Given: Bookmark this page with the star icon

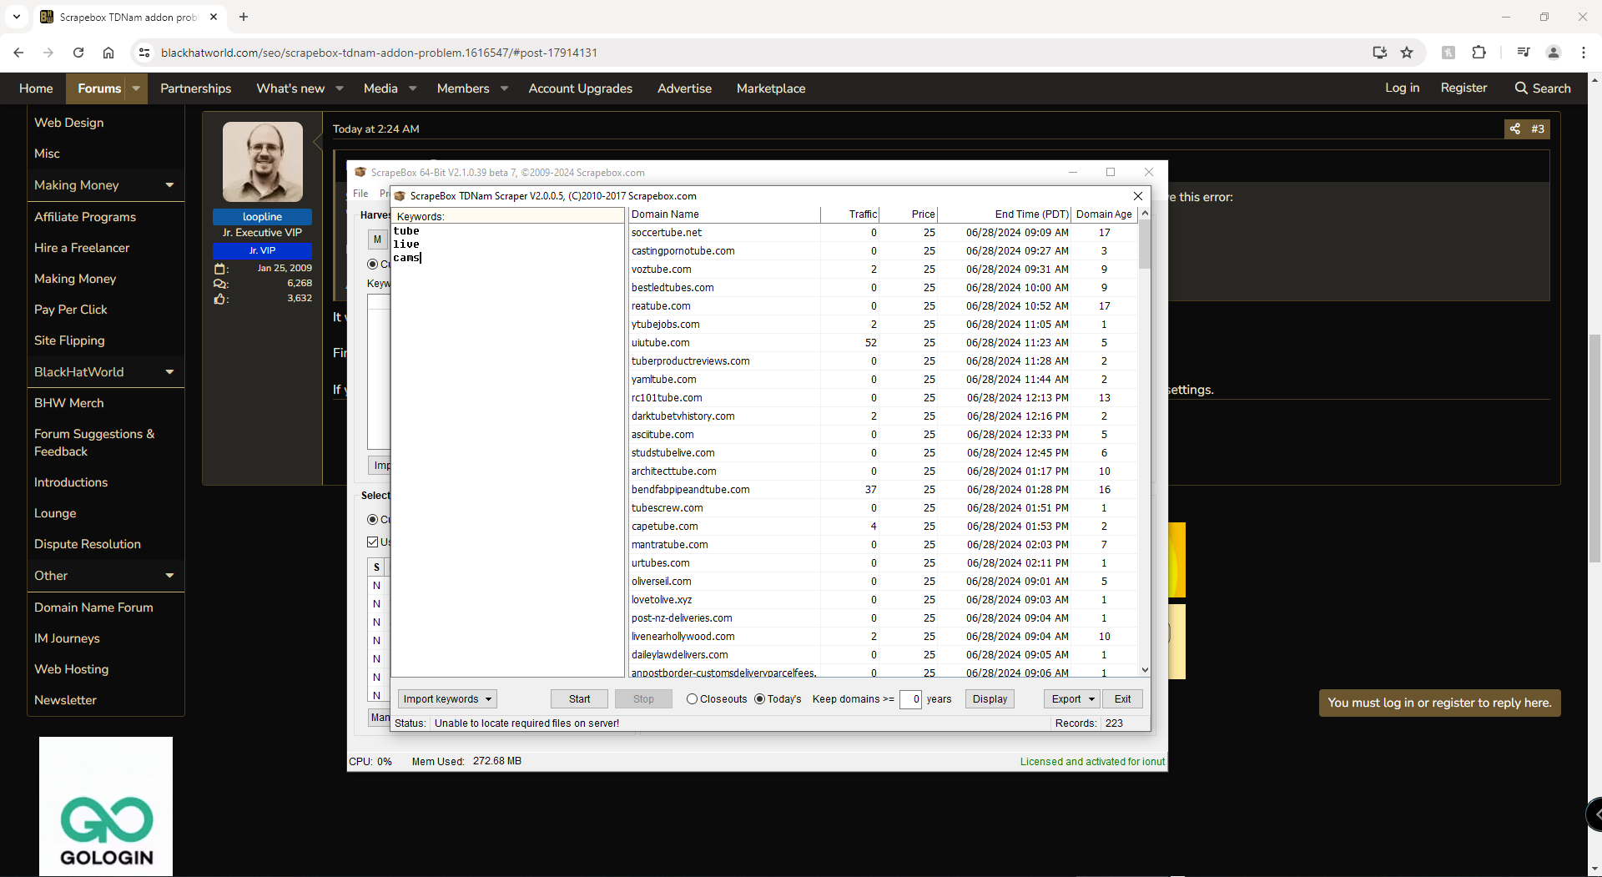Looking at the screenshot, I should (1407, 53).
